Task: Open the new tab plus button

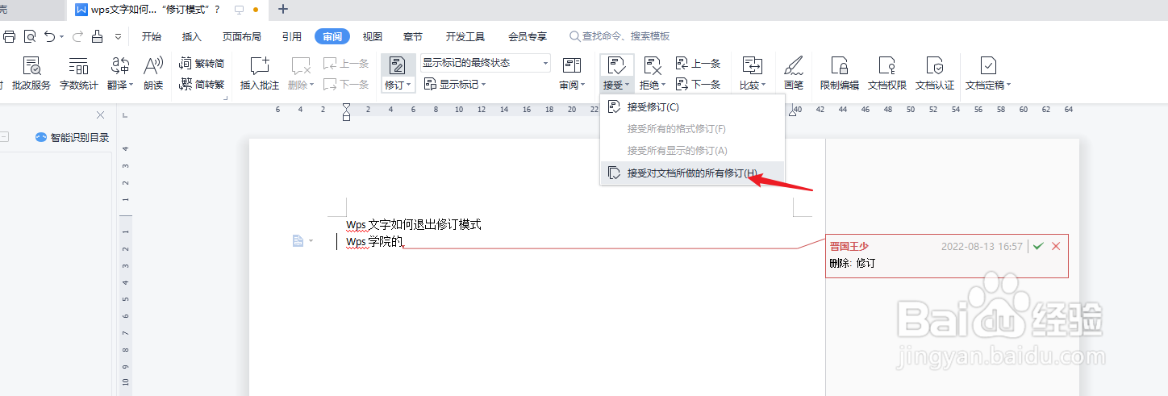Action: pos(282,10)
